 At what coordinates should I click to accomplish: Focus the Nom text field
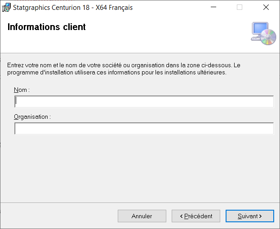144,101
